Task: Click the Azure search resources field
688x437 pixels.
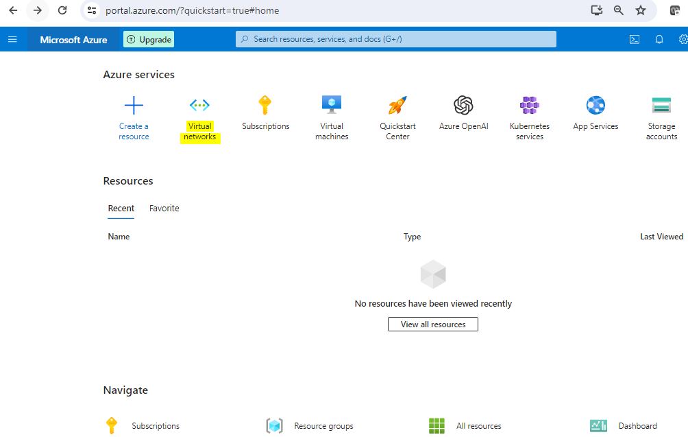Action: pos(396,39)
